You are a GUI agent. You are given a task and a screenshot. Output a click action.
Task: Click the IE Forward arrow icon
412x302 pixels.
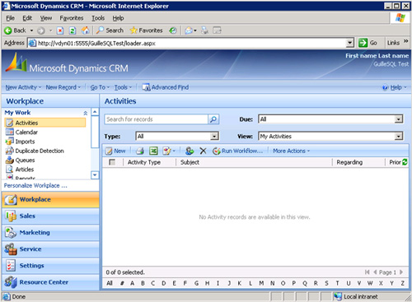(x=41, y=30)
